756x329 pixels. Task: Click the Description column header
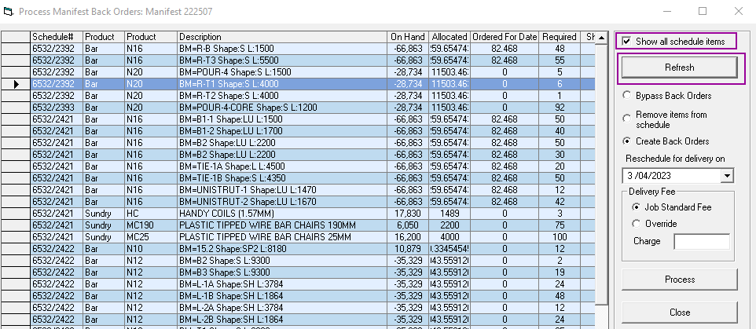[283, 37]
